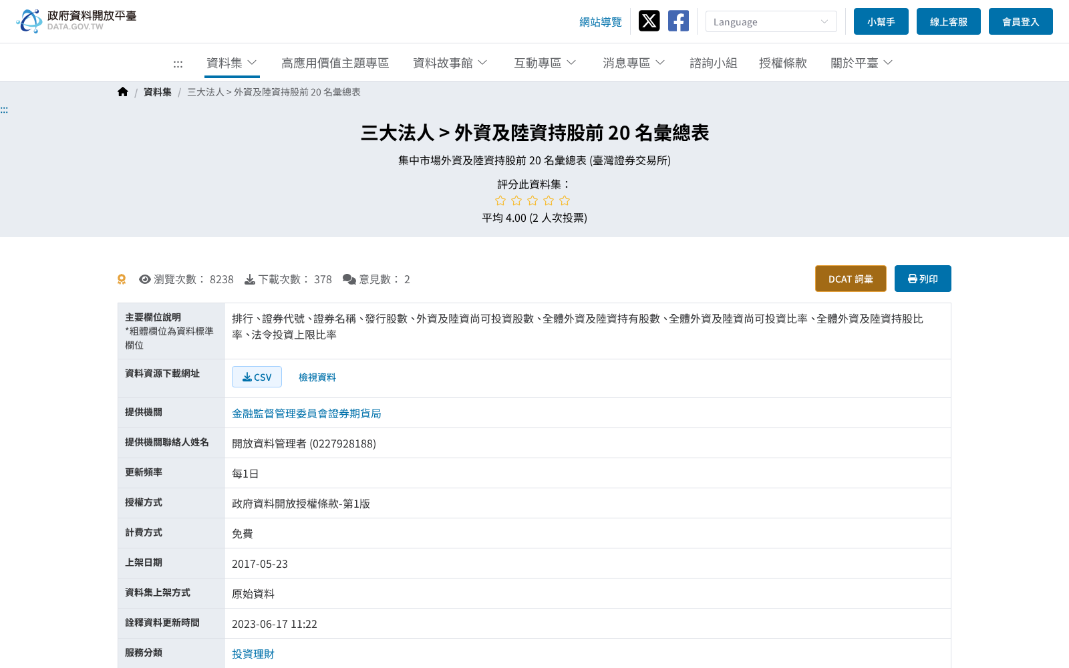Click the 小幫手 button
The width and height of the screenshot is (1069, 668).
881,21
